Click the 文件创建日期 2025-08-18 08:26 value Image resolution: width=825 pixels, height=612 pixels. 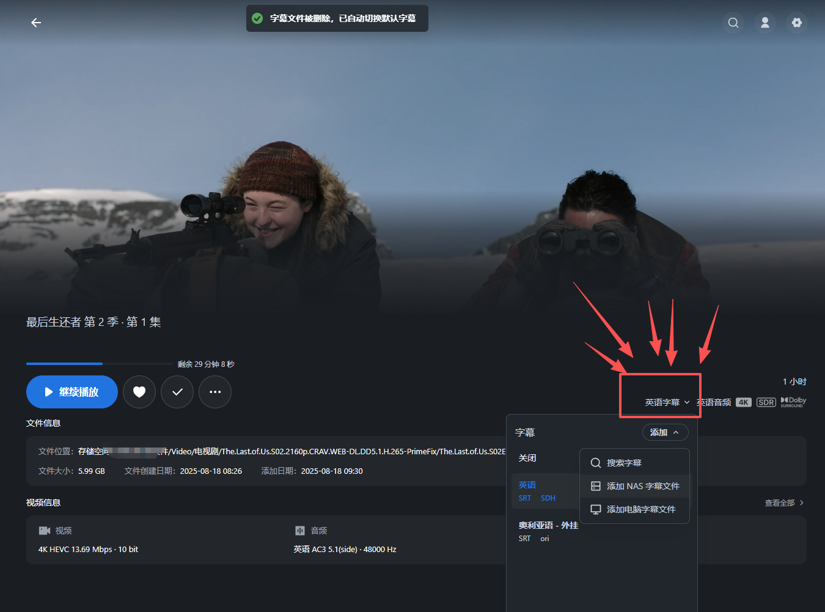(211, 471)
